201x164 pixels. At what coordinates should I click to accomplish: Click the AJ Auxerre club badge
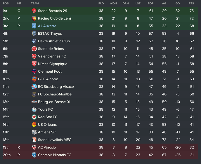[34, 26]
